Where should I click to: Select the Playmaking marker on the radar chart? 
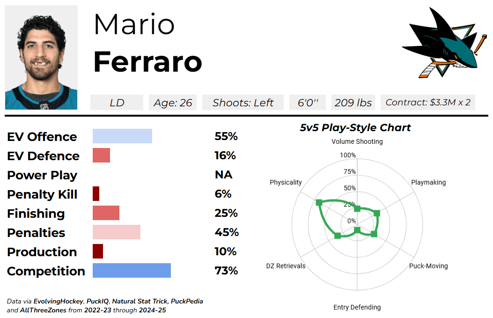(377, 214)
